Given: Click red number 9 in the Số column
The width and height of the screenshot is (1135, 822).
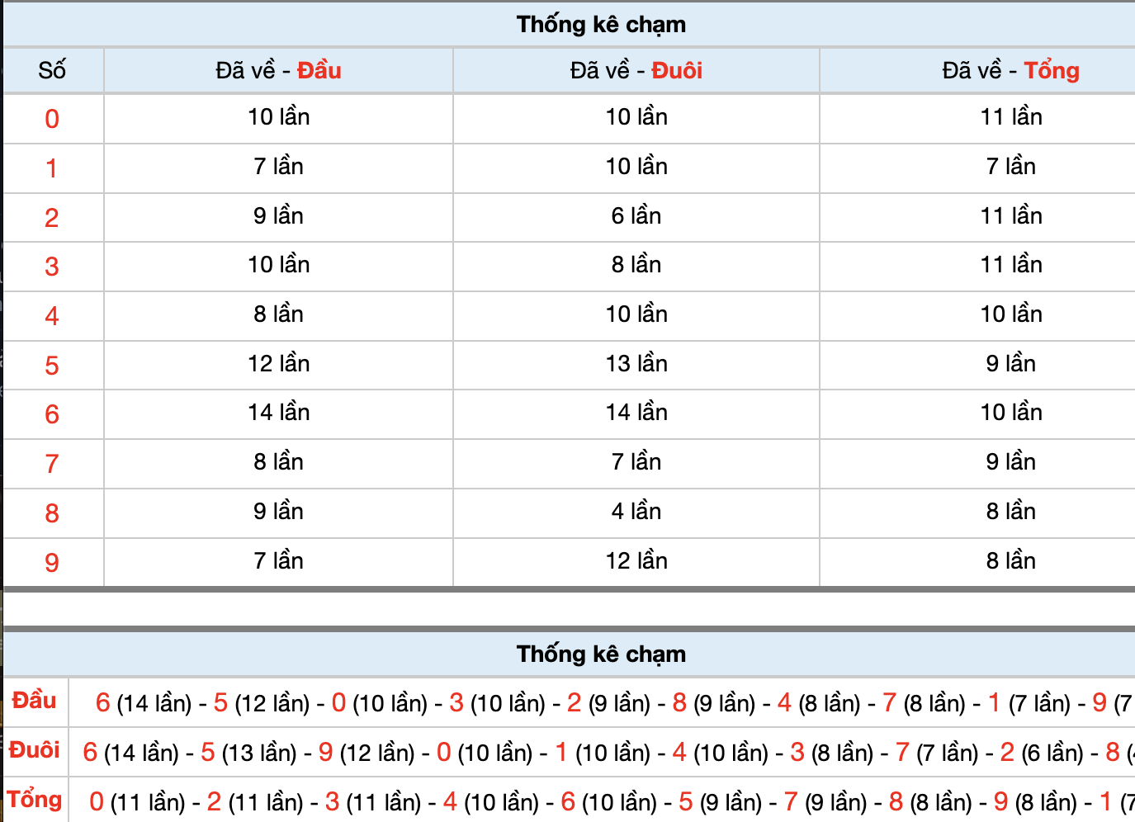Looking at the screenshot, I should pyautogui.click(x=52, y=563).
